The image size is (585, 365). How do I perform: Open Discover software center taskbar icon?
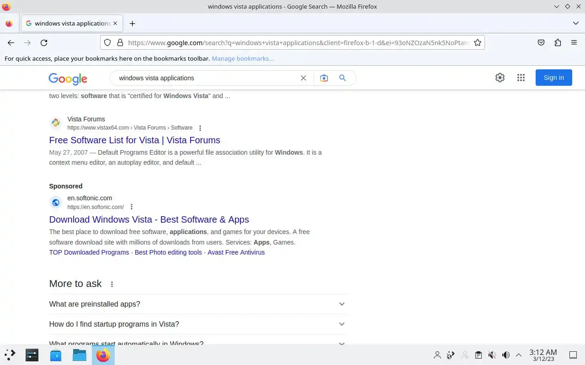coord(56,355)
